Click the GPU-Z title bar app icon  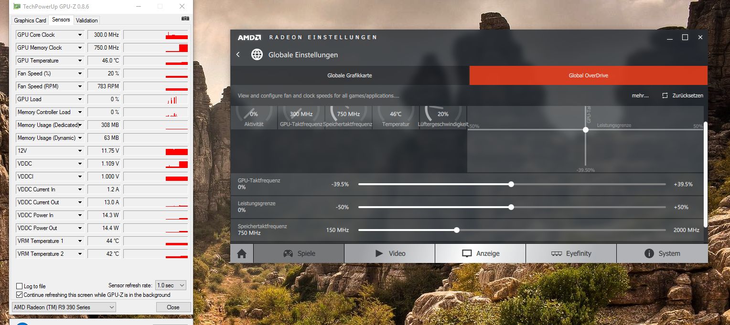click(17, 7)
